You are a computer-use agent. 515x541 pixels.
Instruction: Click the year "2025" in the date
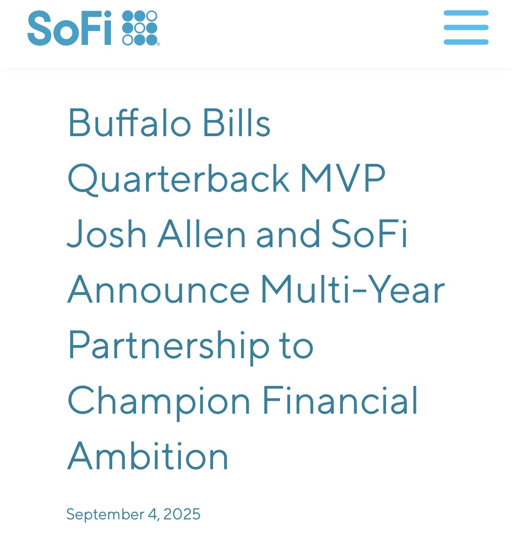[x=182, y=514]
